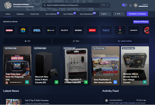This screenshot has width=155, height=105.
Task: Click the rating badge 38 on S-Video Cable
Action: click(86, 82)
